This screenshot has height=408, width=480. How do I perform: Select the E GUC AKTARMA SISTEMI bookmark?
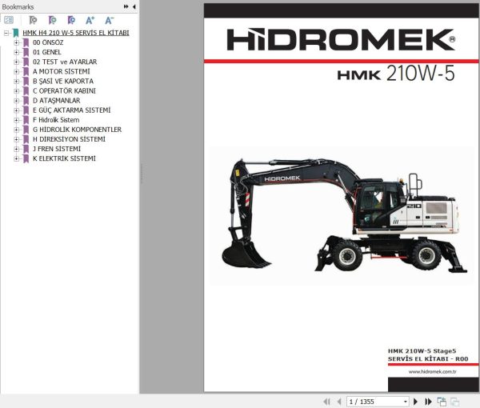click(x=72, y=110)
